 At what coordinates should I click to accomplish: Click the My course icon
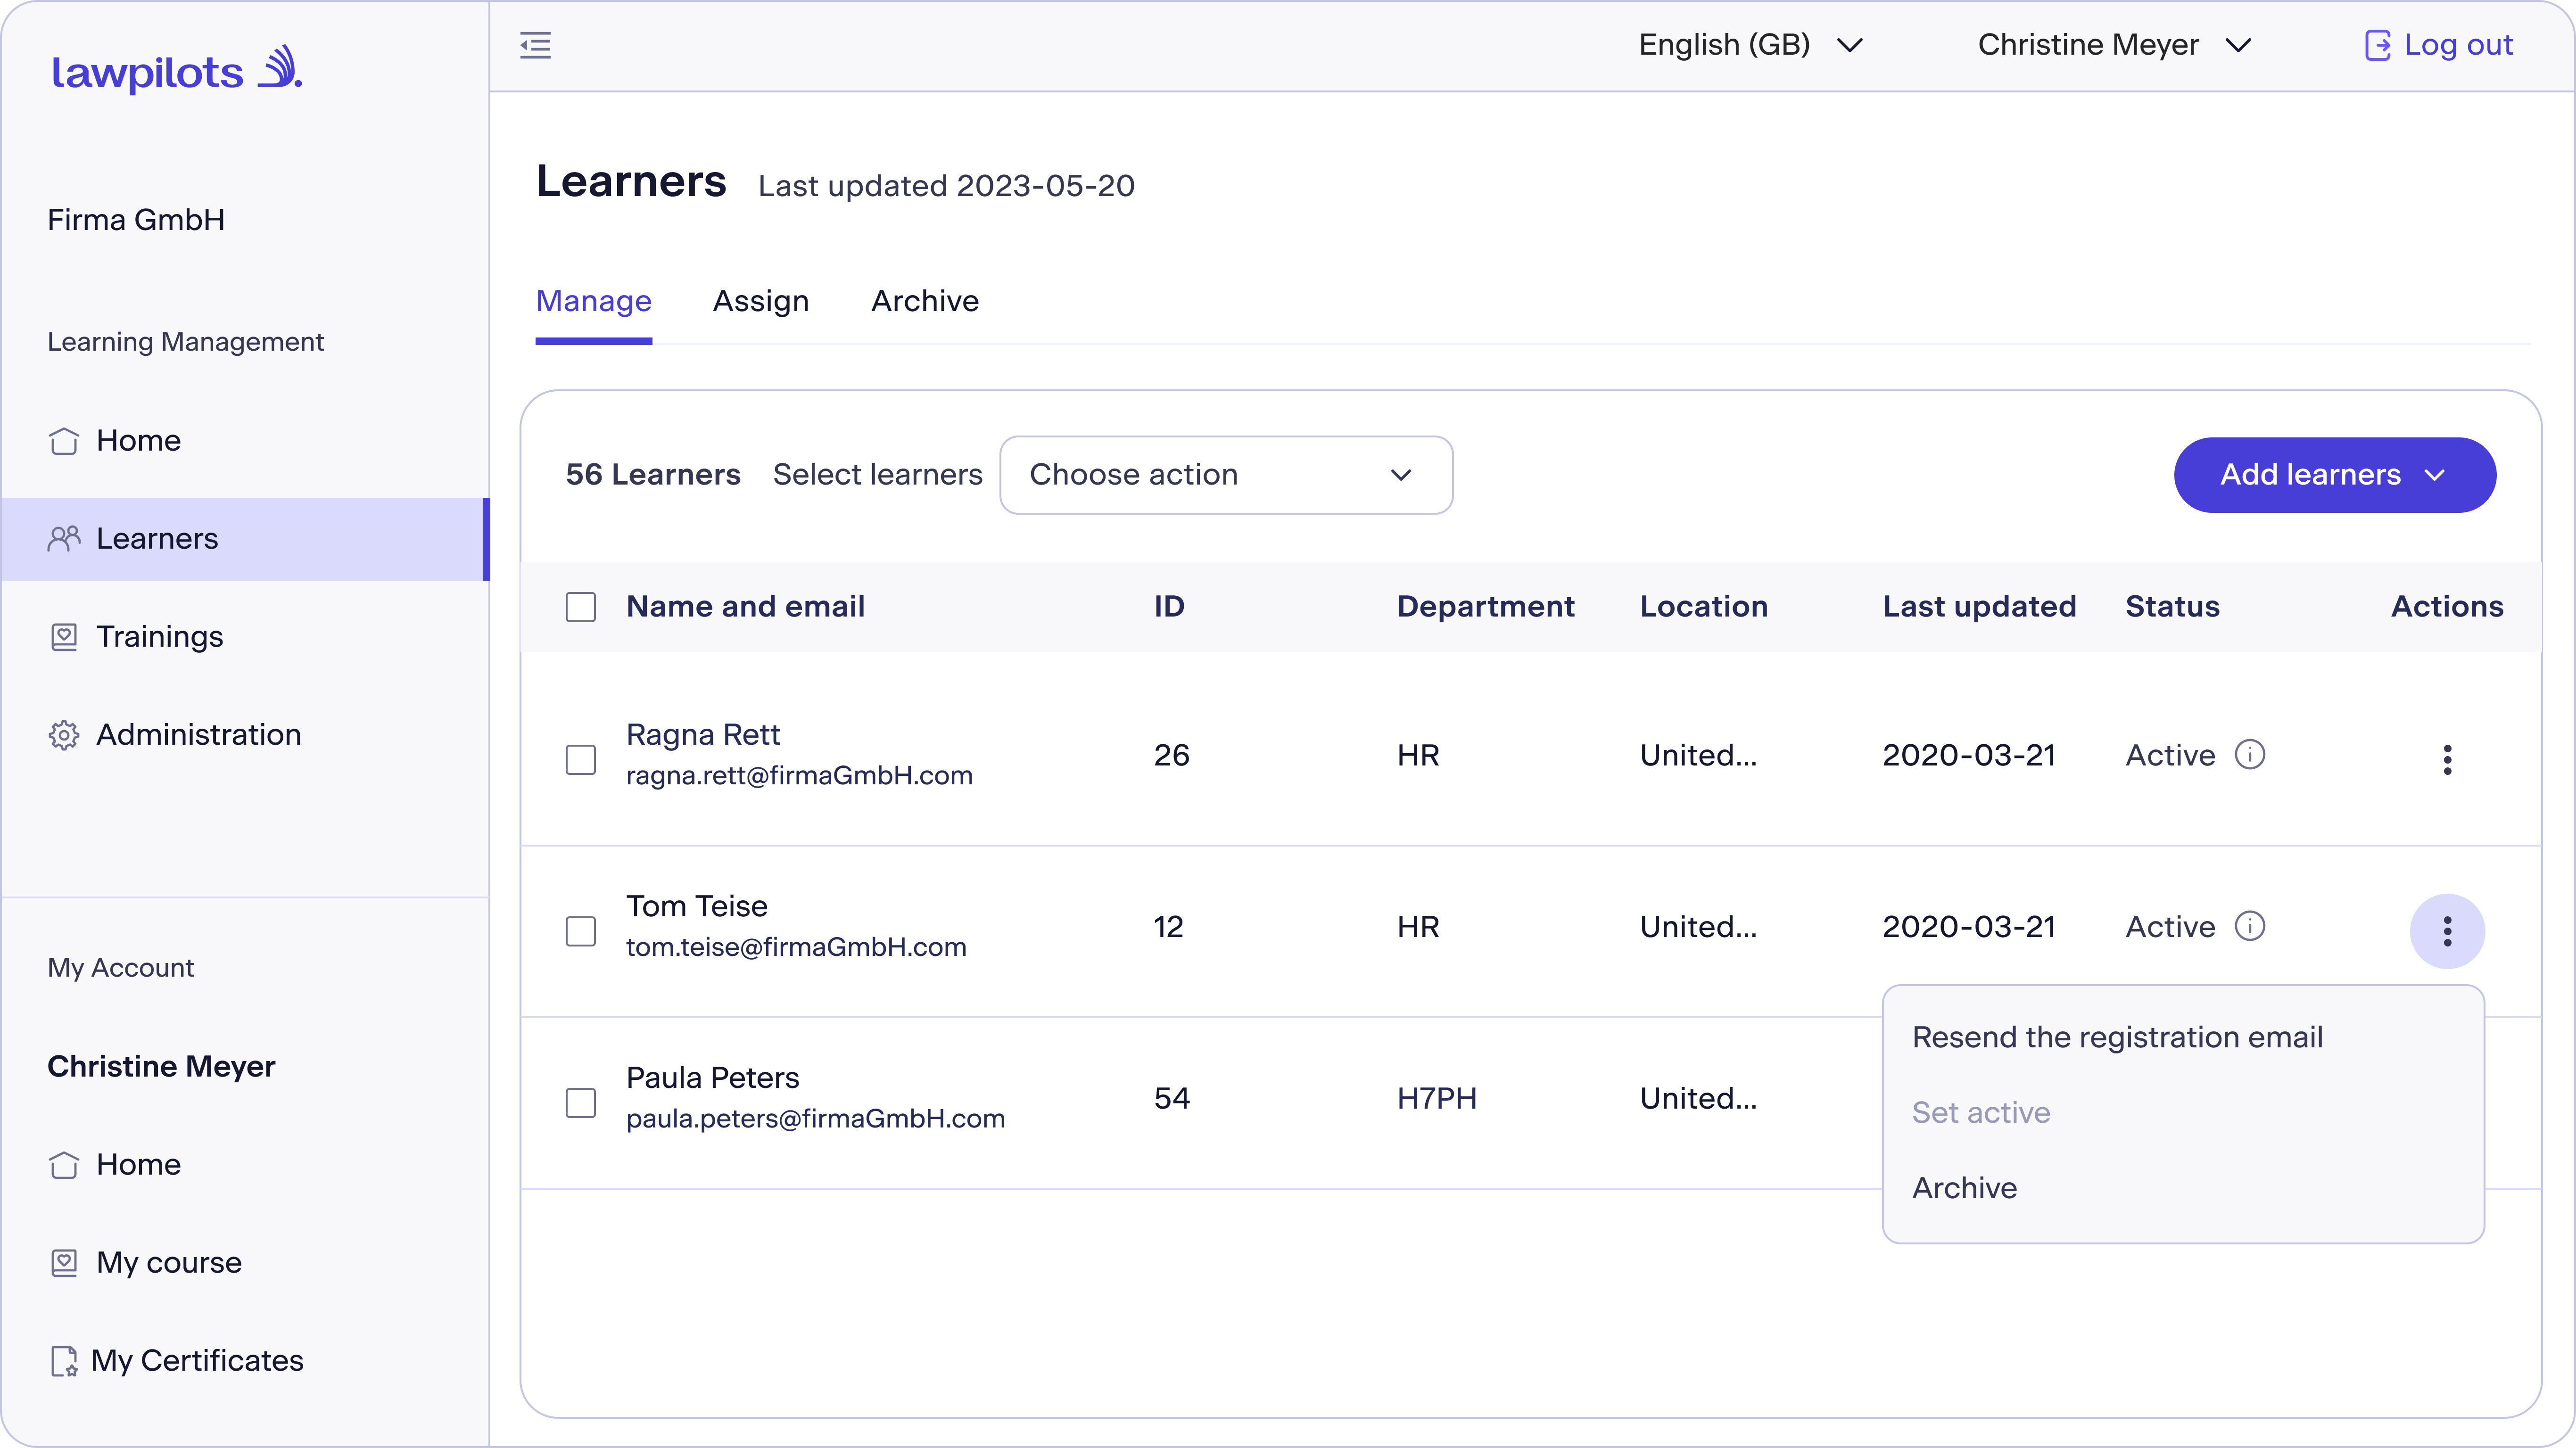pyautogui.click(x=64, y=1263)
